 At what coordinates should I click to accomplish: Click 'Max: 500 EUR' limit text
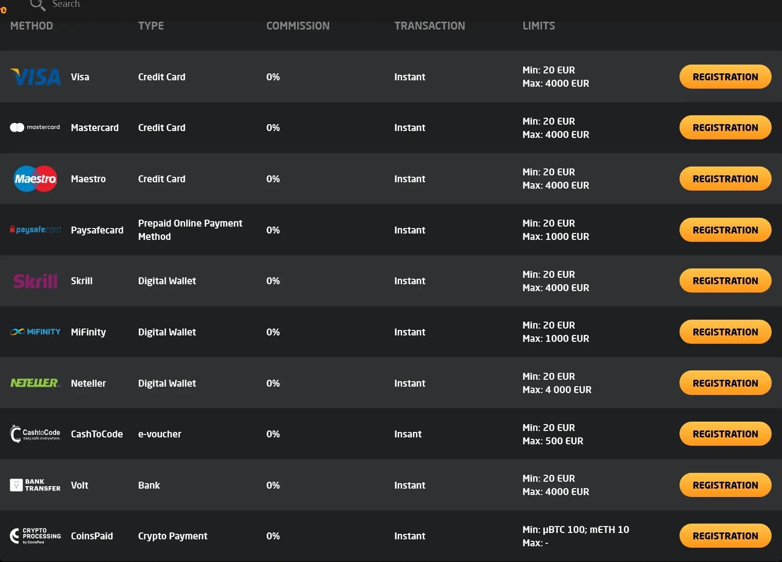coord(553,441)
